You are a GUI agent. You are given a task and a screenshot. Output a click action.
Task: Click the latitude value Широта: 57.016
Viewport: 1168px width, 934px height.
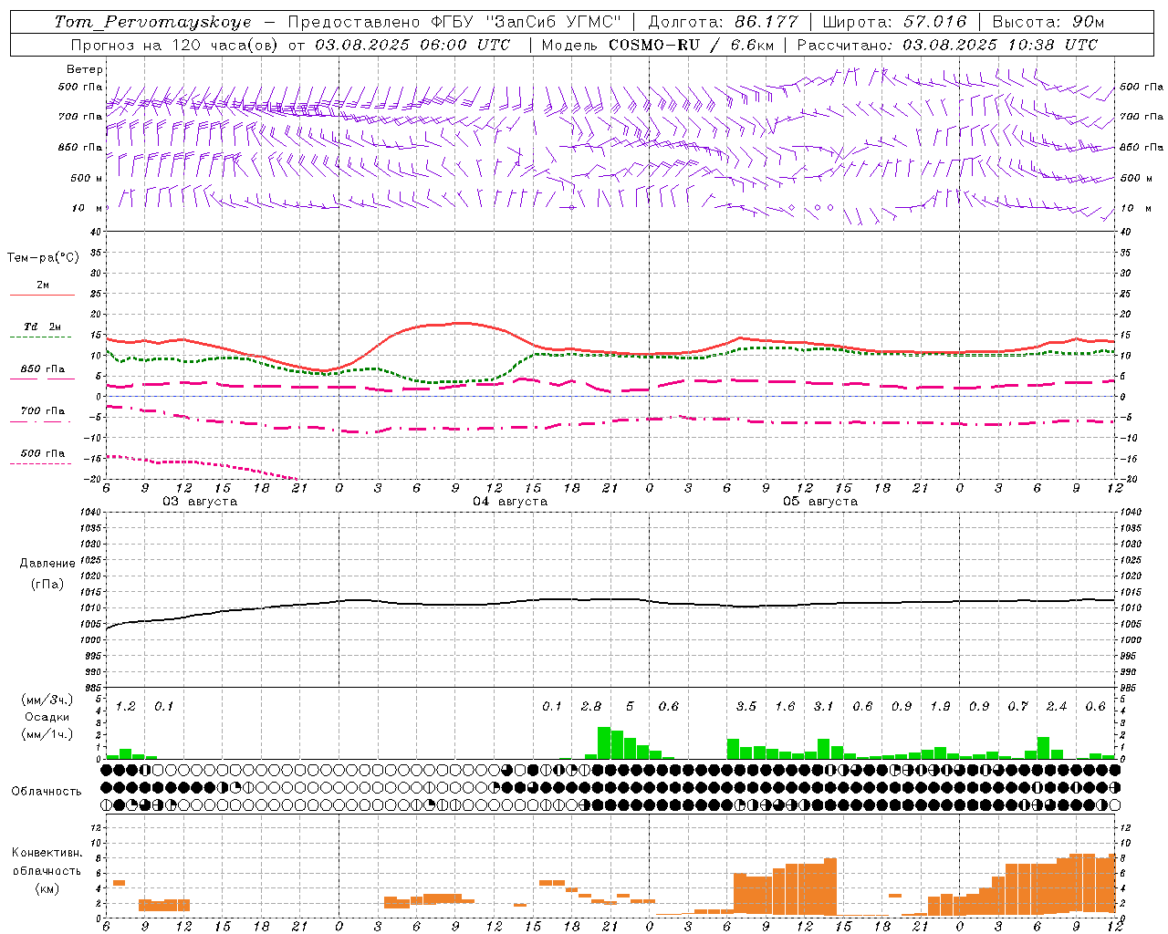pos(894,22)
